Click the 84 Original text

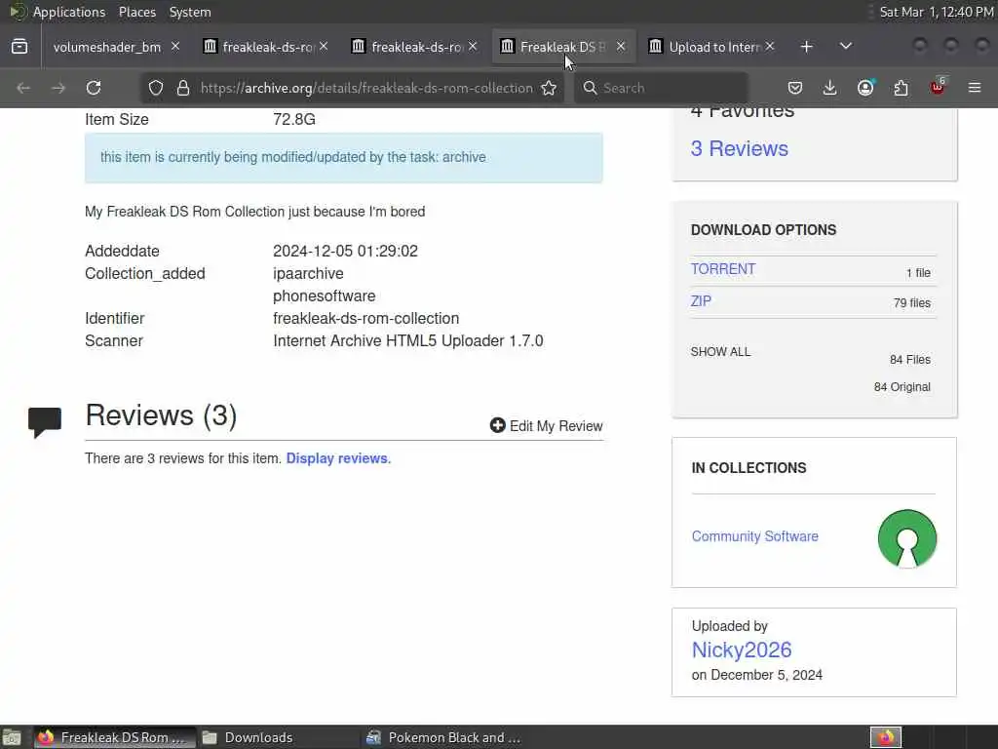coord(902,386)
